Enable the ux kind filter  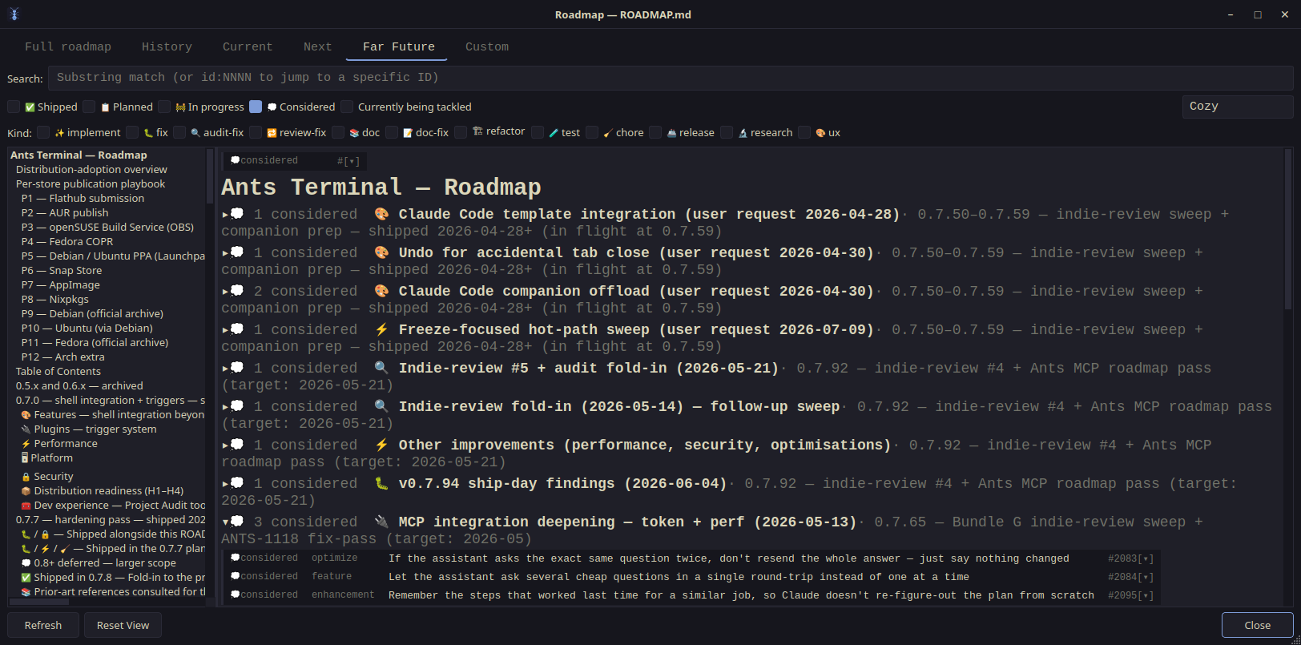(804, 132)
